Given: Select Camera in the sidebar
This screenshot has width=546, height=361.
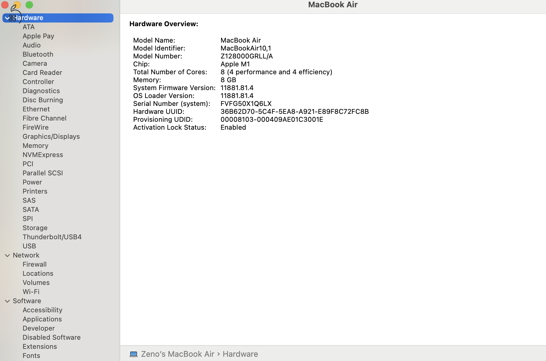Looking at the screenshot, I should click(x=35, y=64).
